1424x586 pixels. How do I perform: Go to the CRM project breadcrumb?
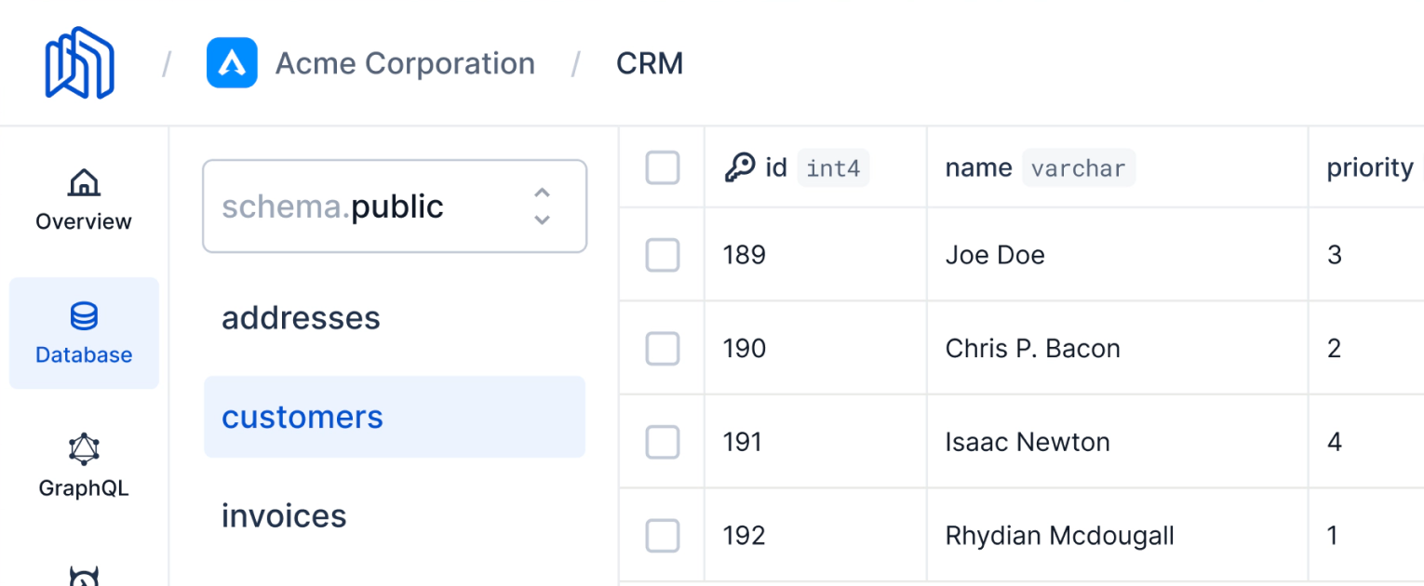click(x=650, y=63)
